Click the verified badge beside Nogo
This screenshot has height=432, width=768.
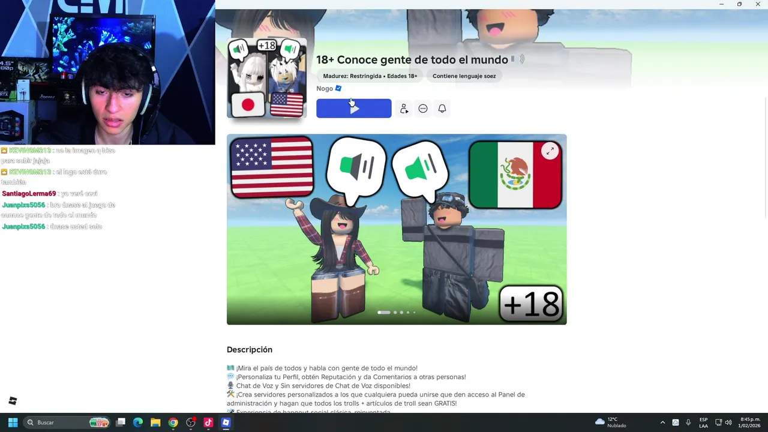pos(338,88)
